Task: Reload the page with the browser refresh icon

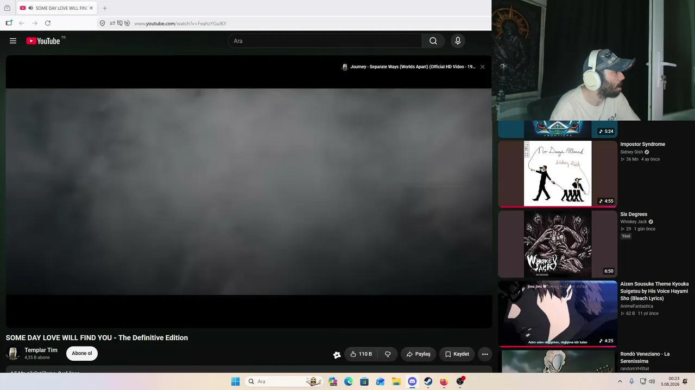Action: coord(48,23)
